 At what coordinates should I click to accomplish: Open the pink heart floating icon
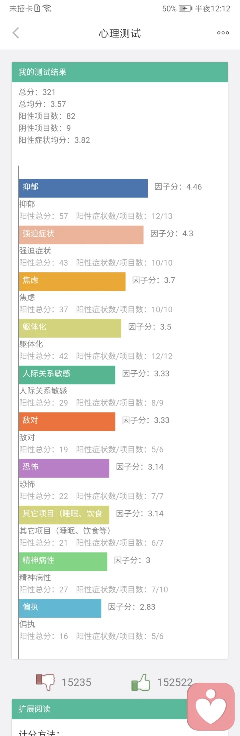click(x=211, y=707)
